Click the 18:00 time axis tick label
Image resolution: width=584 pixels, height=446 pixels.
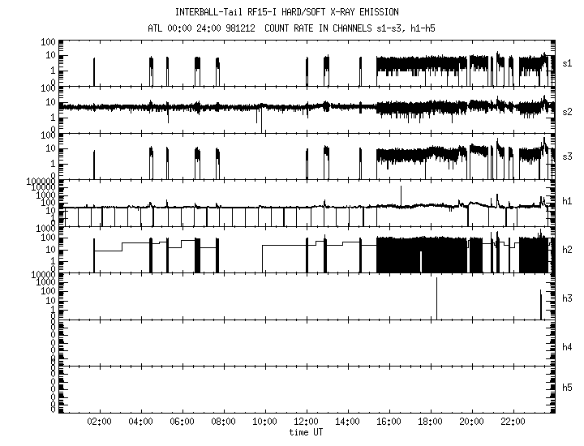click(x=431, y=423)
